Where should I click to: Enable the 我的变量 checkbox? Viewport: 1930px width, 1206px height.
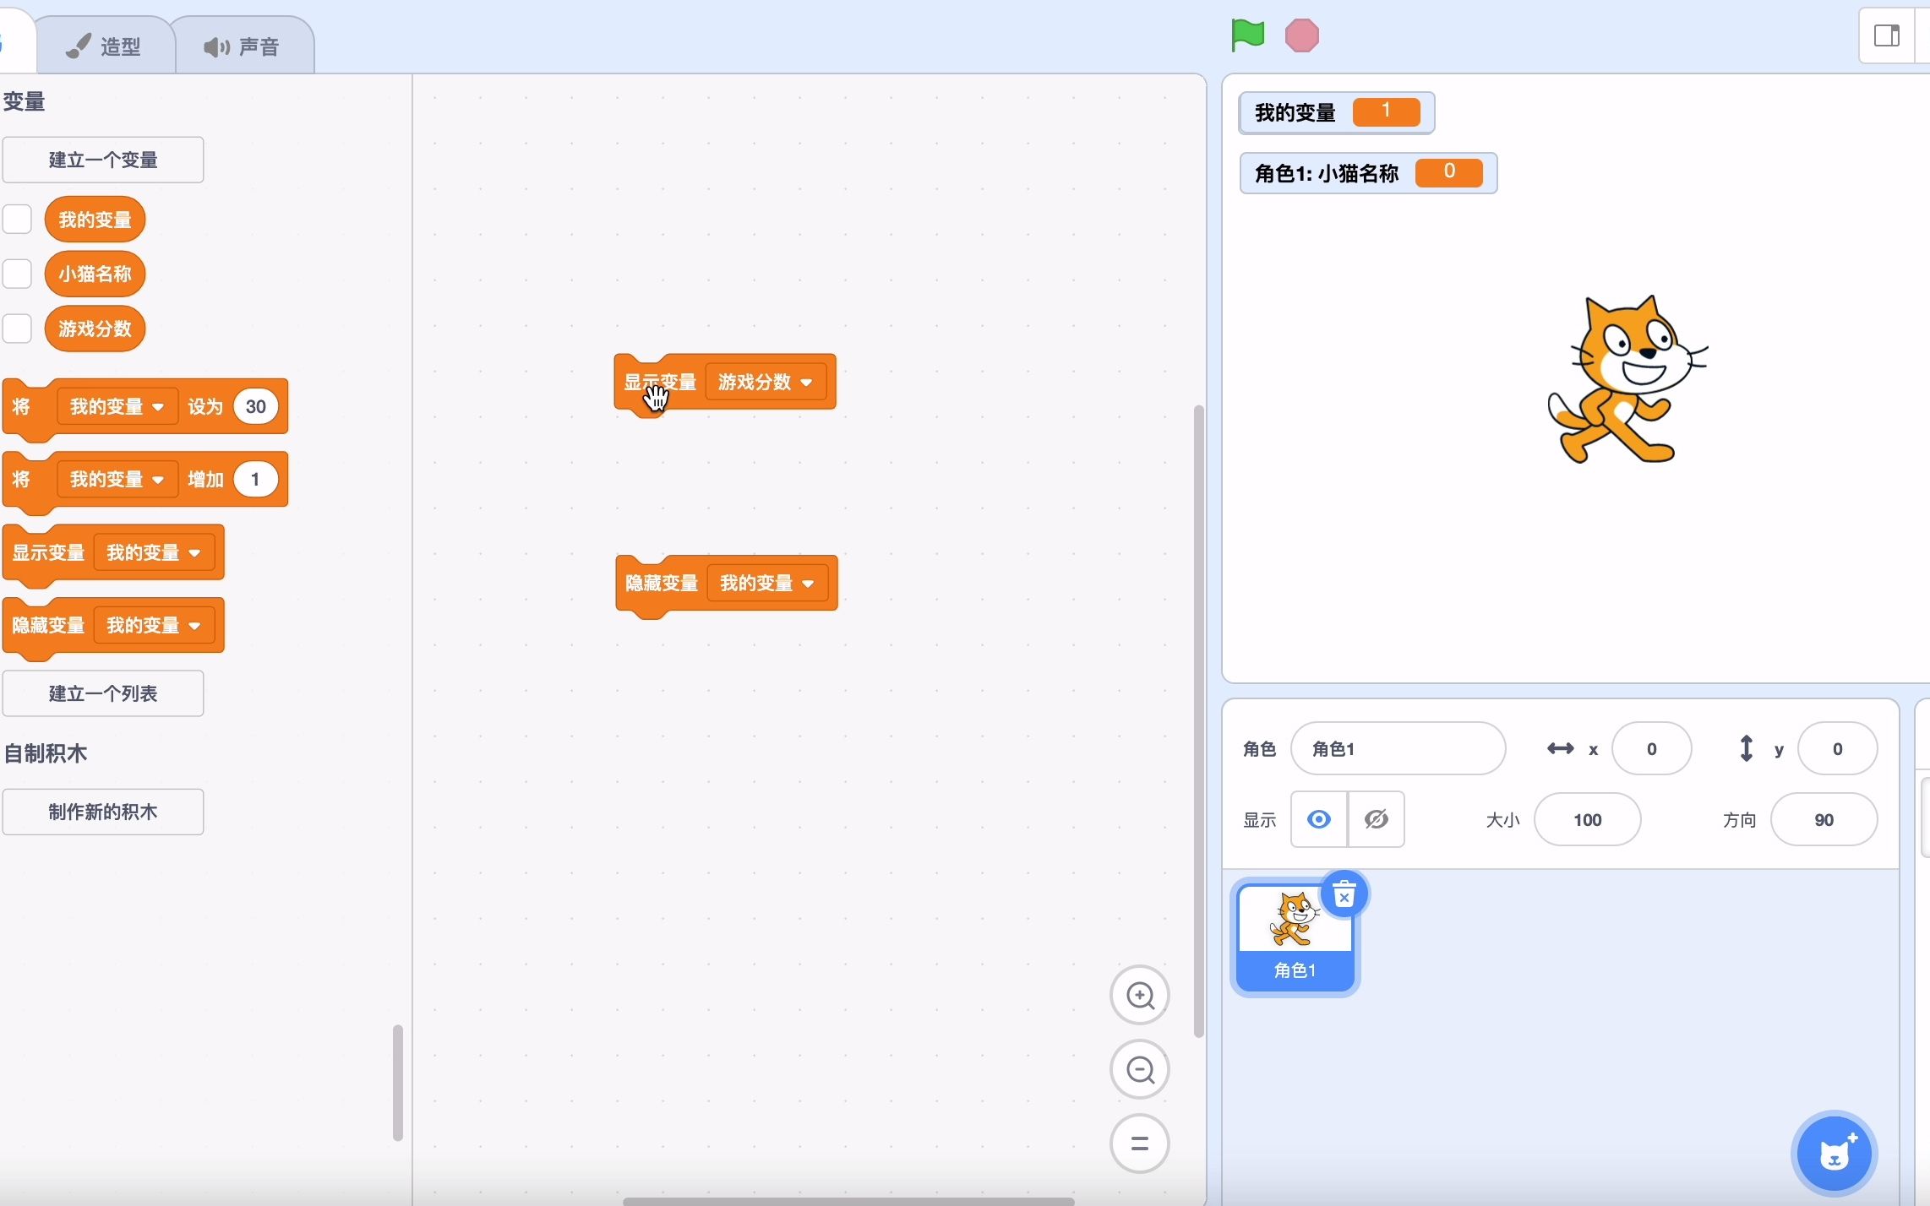[x=17, y=220]
